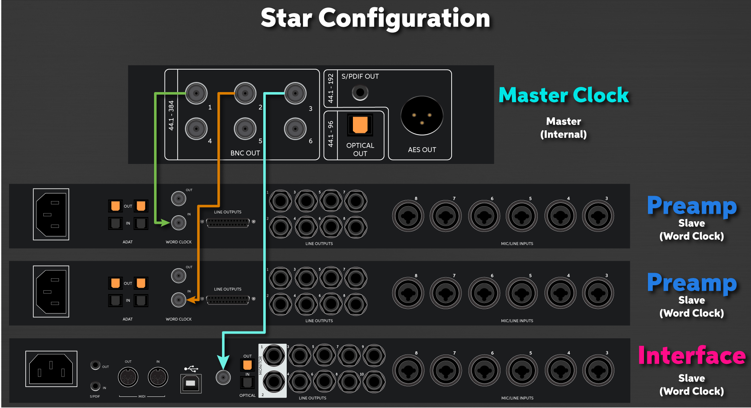Click mic/line input 3 on the Interface
751x408 pixels.
(598, 371)
